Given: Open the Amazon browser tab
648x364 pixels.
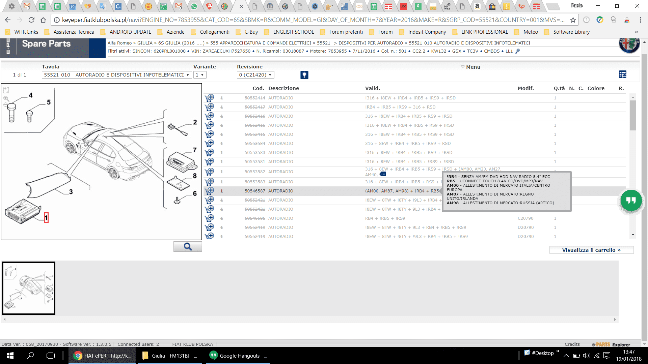Looking at the screenshot, I should (x=477, y=6).
